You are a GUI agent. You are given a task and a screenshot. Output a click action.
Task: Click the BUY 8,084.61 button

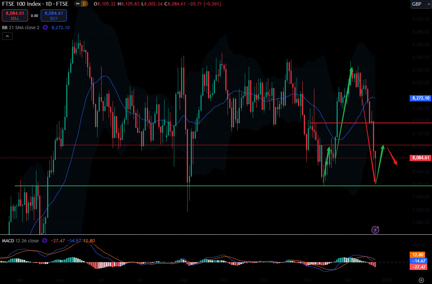pos(54,15)
